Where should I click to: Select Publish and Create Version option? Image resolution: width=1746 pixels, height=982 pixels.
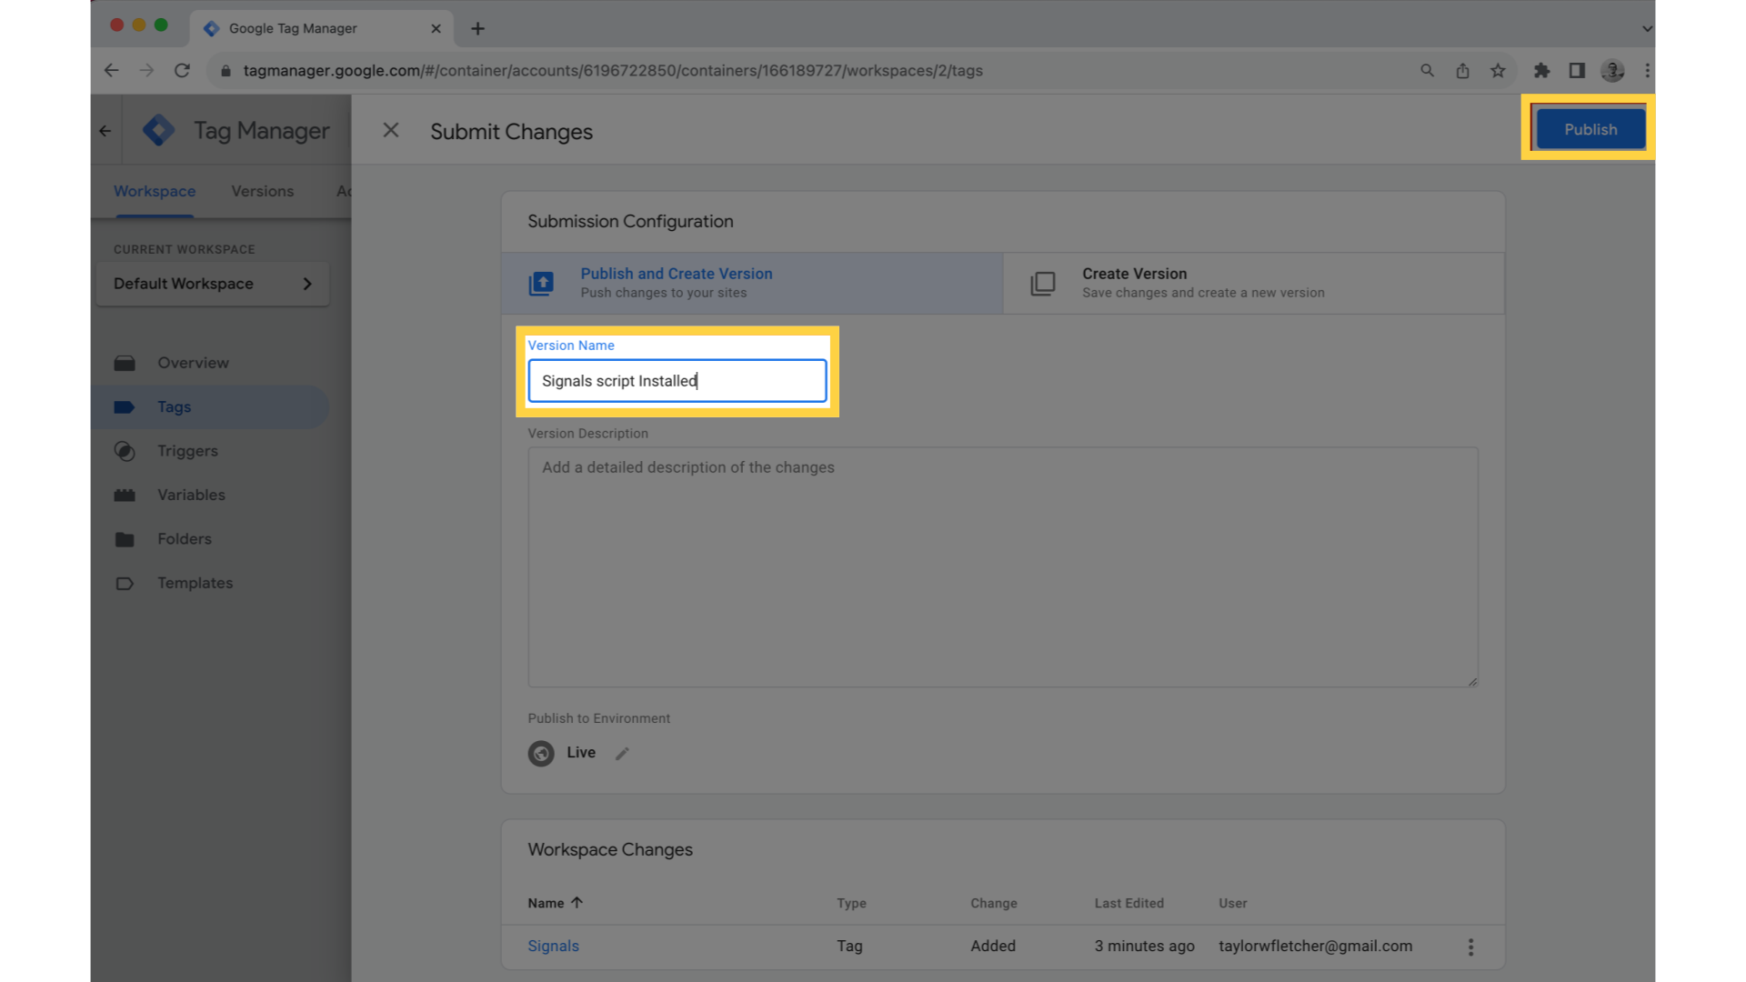coord(752,283)
